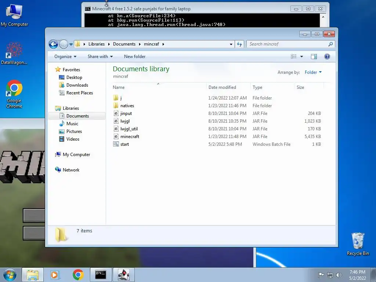Select Libraries in navigation pane
This screenshot has width=376, height=282.
point(71,108)
